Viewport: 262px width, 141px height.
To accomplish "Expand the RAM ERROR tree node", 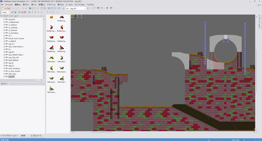I will tap(4, 60).
